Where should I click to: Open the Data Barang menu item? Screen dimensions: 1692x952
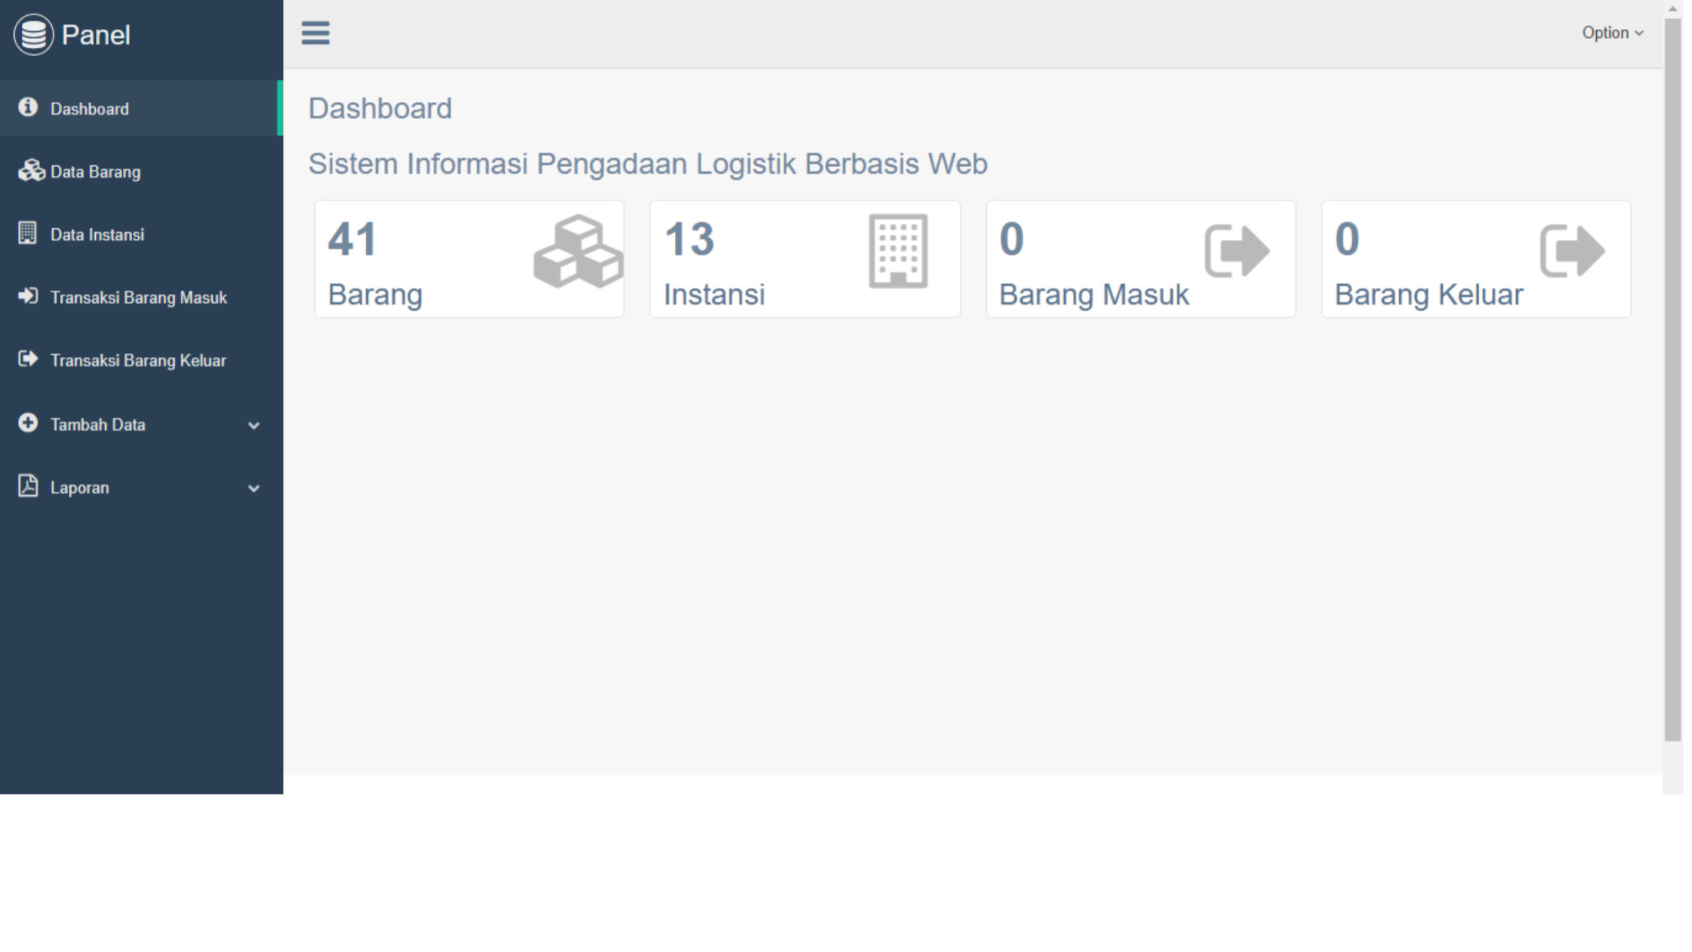click(x=141, y=172)
